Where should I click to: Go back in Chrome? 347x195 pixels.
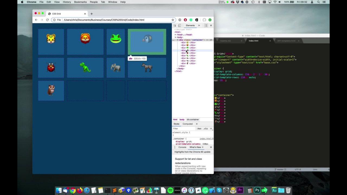[36, 20]
